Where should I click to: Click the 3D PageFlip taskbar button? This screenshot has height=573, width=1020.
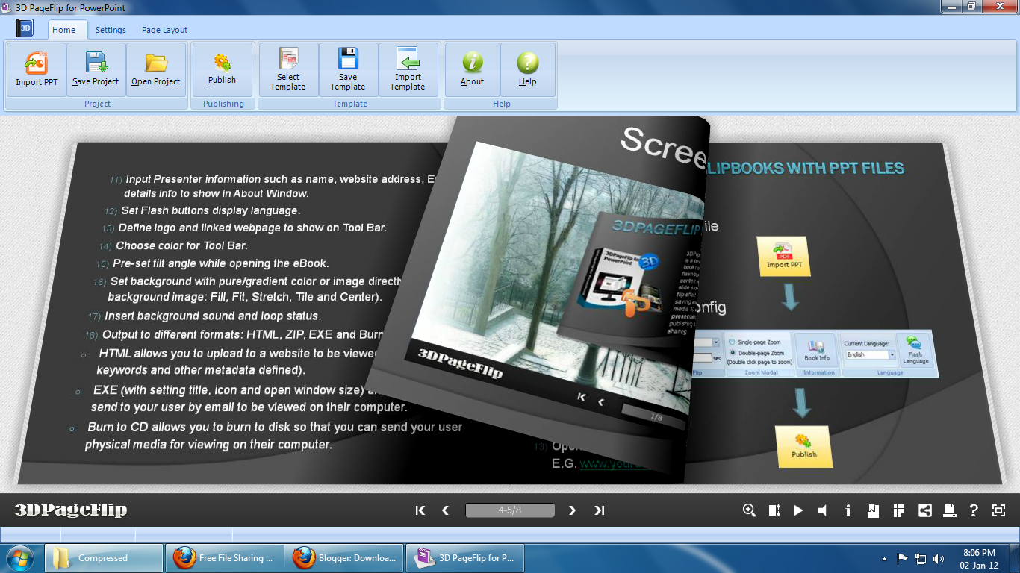coord(465,558)
